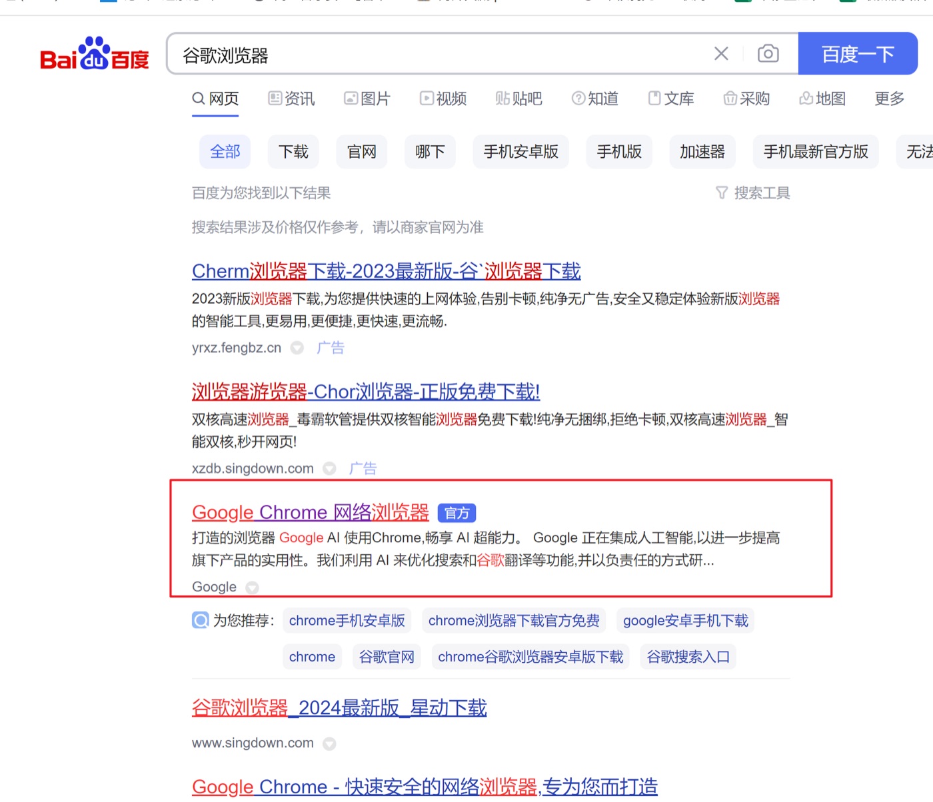Open the 谷歌浏览器_2024最新版_星动下载 result
This screenshot has height=802, width=933.
(x=339, y=708)
